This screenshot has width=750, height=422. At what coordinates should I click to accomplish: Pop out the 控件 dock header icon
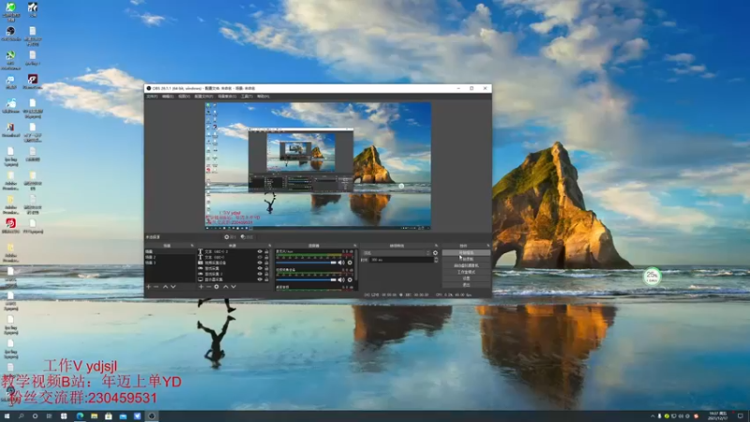click(x=487, y=246)
